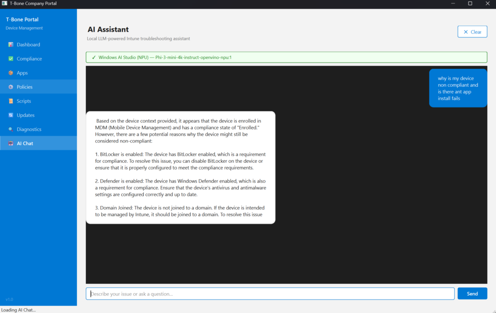The image size is (496, 313).
Task: Go to the Compliance section
Action: tap(29, 59)
